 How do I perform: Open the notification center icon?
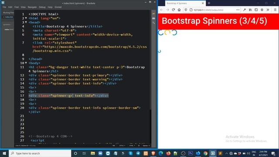273,153
